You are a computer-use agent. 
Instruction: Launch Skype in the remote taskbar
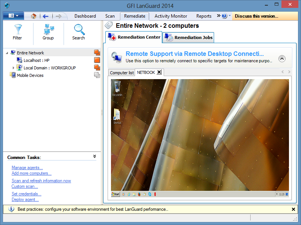[150, 194]
